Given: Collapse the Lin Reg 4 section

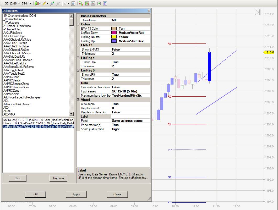Looking at the screenshot, I should pyautogui.click(x=78, y=58).
